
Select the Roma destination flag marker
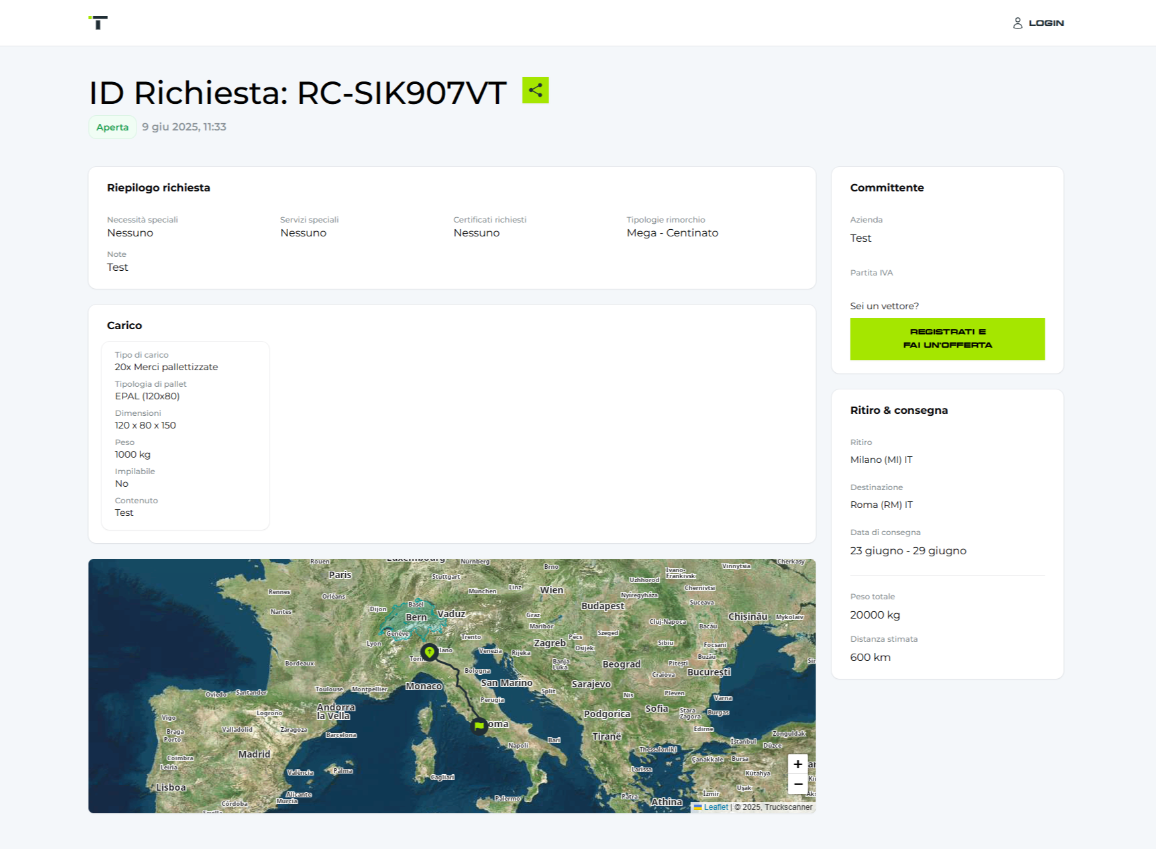(479, 726)
